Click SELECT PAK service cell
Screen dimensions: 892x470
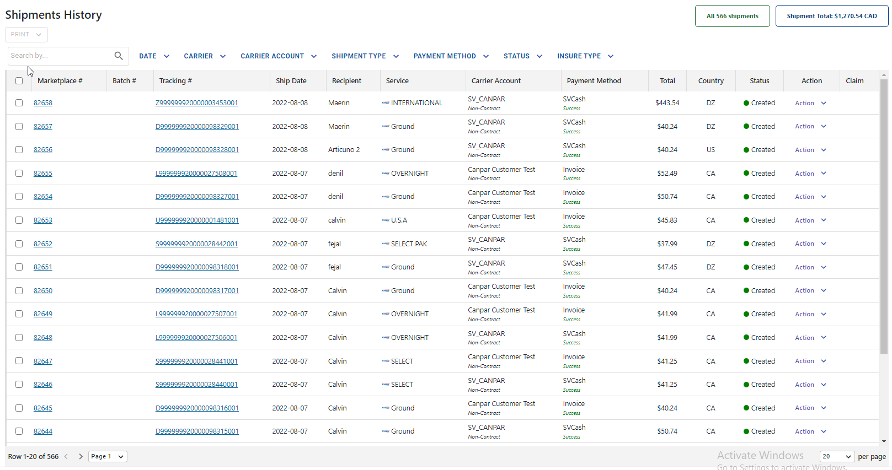[x=409, y=244]
